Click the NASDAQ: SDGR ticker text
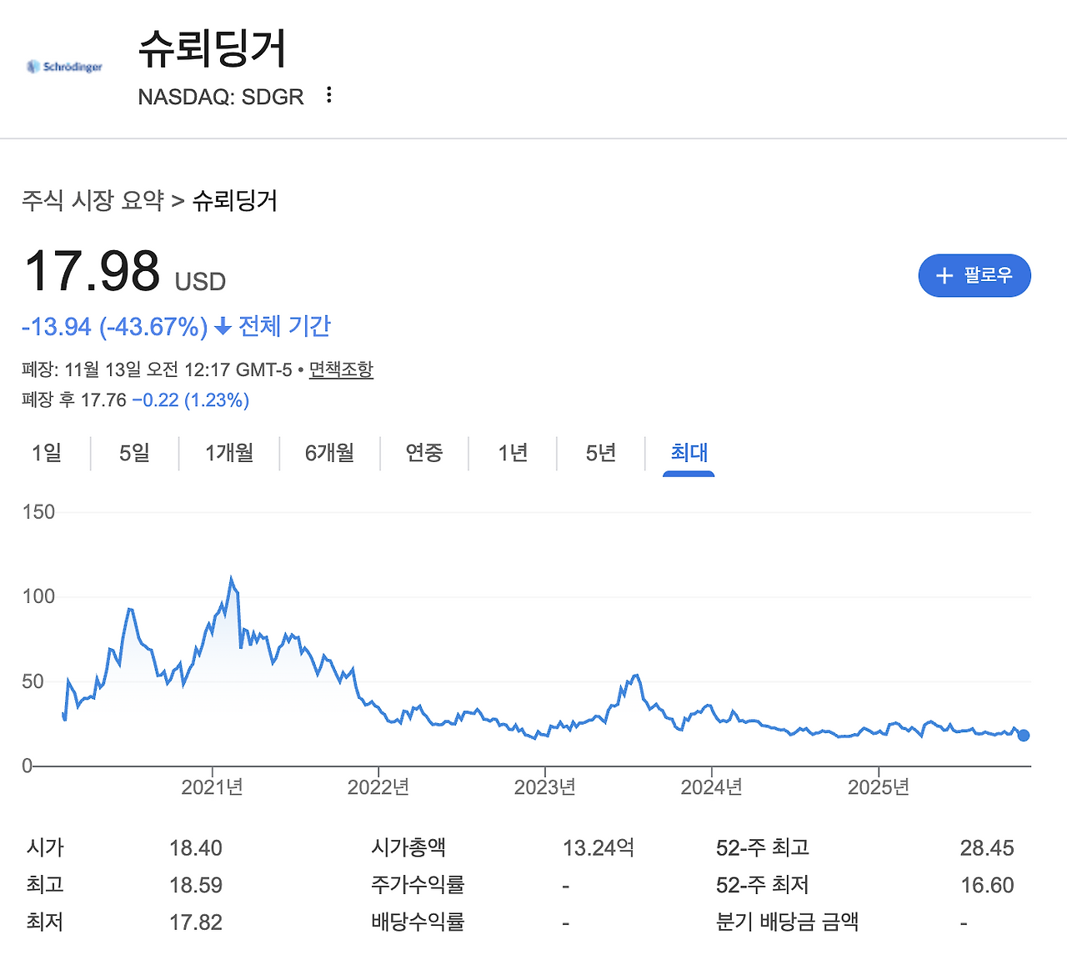The image size is (1067, 960). 221,97
